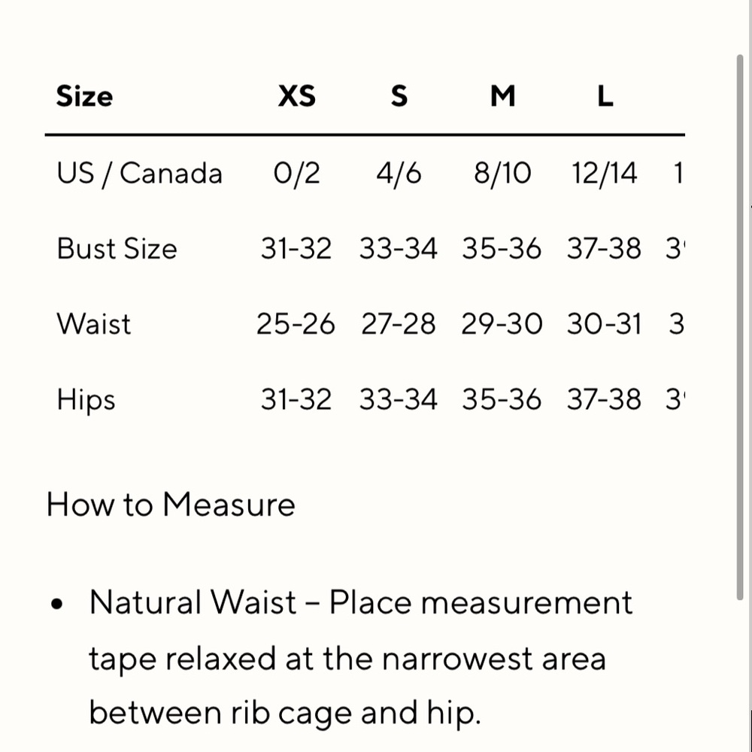Click the 12/14 US size cell
This screenshot has width=752, height=752.
tap(604, 174)
